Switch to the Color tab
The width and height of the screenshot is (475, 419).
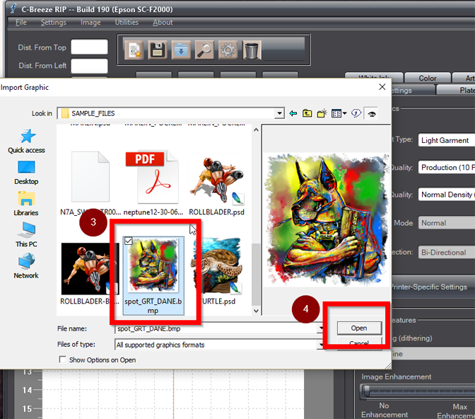coord(428,78)
